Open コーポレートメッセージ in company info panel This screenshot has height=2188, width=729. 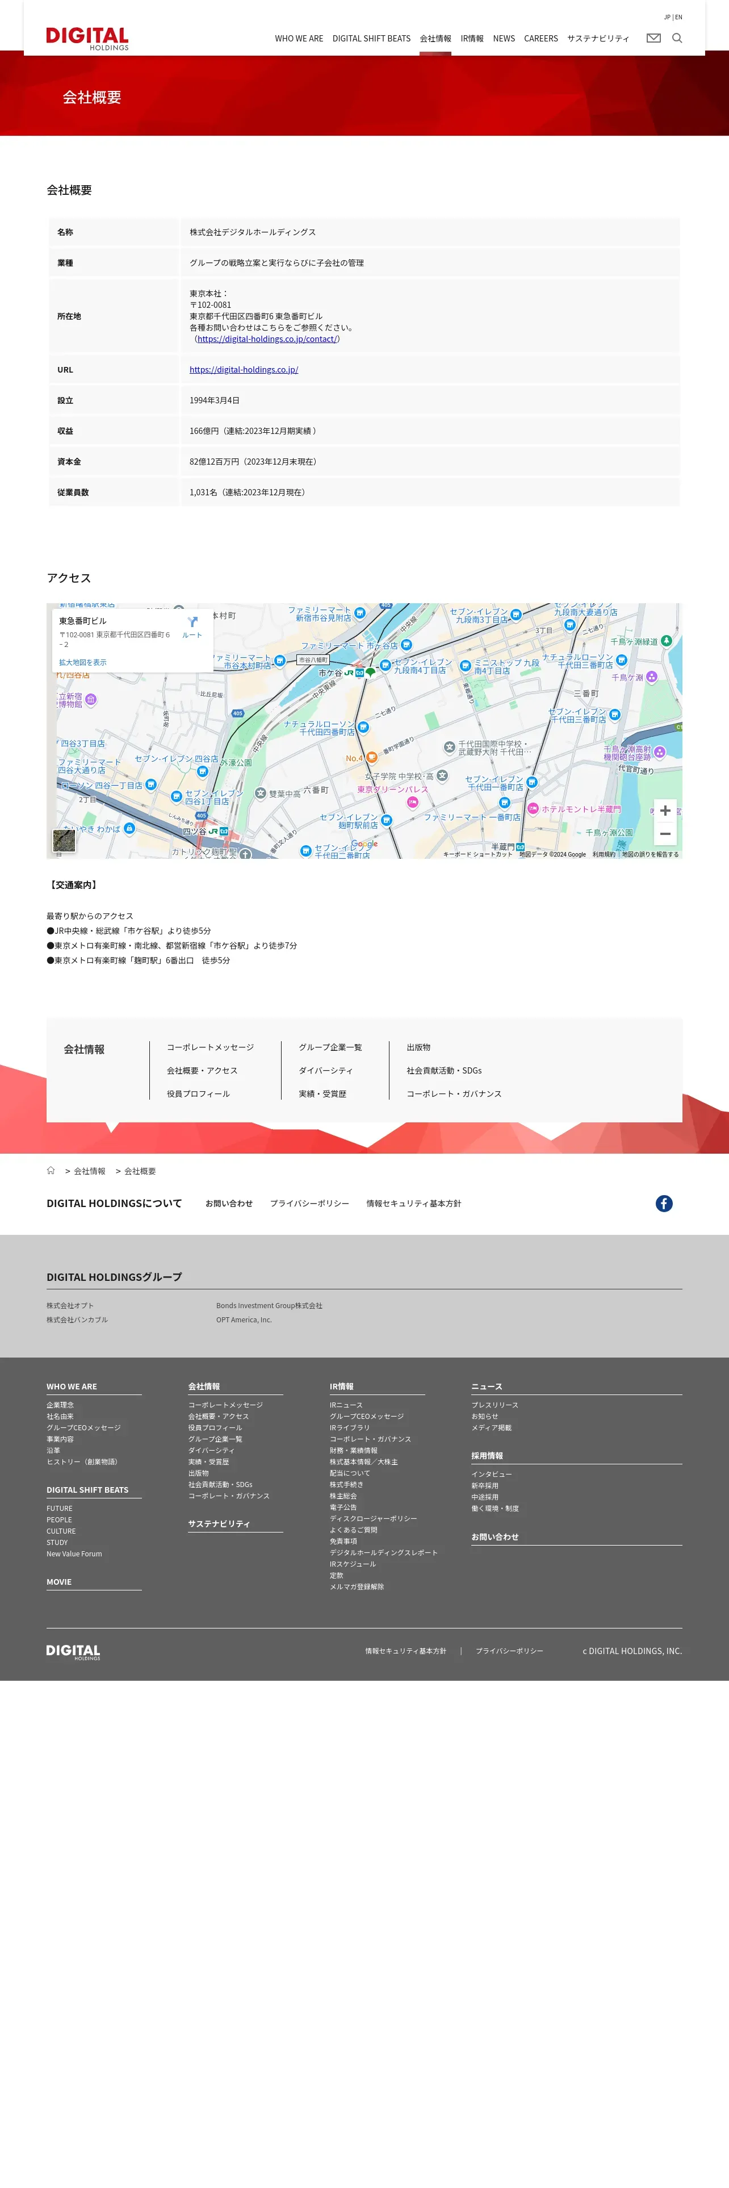coord(211,1047)
